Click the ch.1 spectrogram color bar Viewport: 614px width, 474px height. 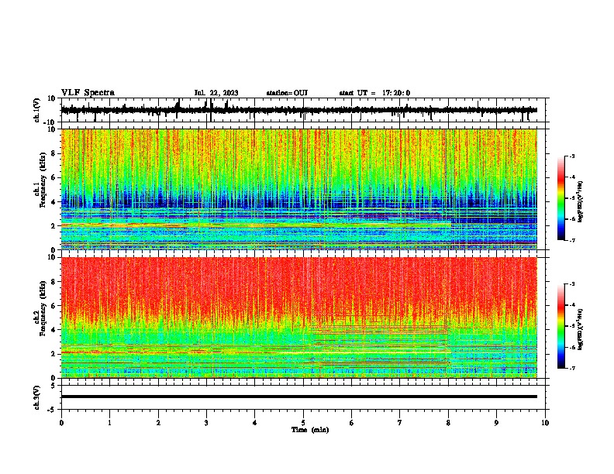(561, 198)
